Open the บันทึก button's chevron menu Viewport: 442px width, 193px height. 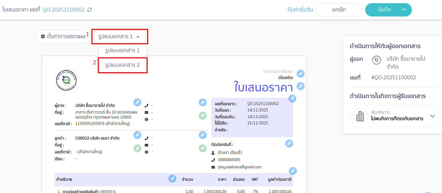[404, 10]
